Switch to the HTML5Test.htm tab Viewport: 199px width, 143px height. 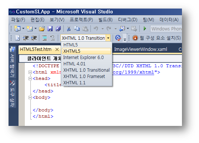tap(36, 49)
